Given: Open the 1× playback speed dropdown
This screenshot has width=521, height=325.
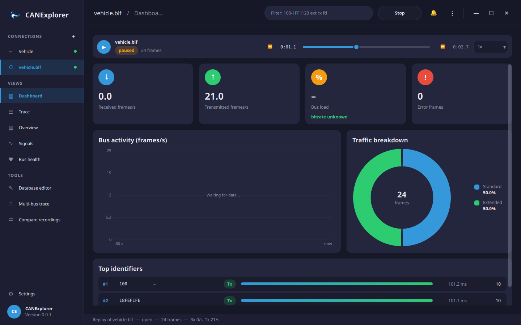Looking at the screenshot, I should [x=491, y=47].
